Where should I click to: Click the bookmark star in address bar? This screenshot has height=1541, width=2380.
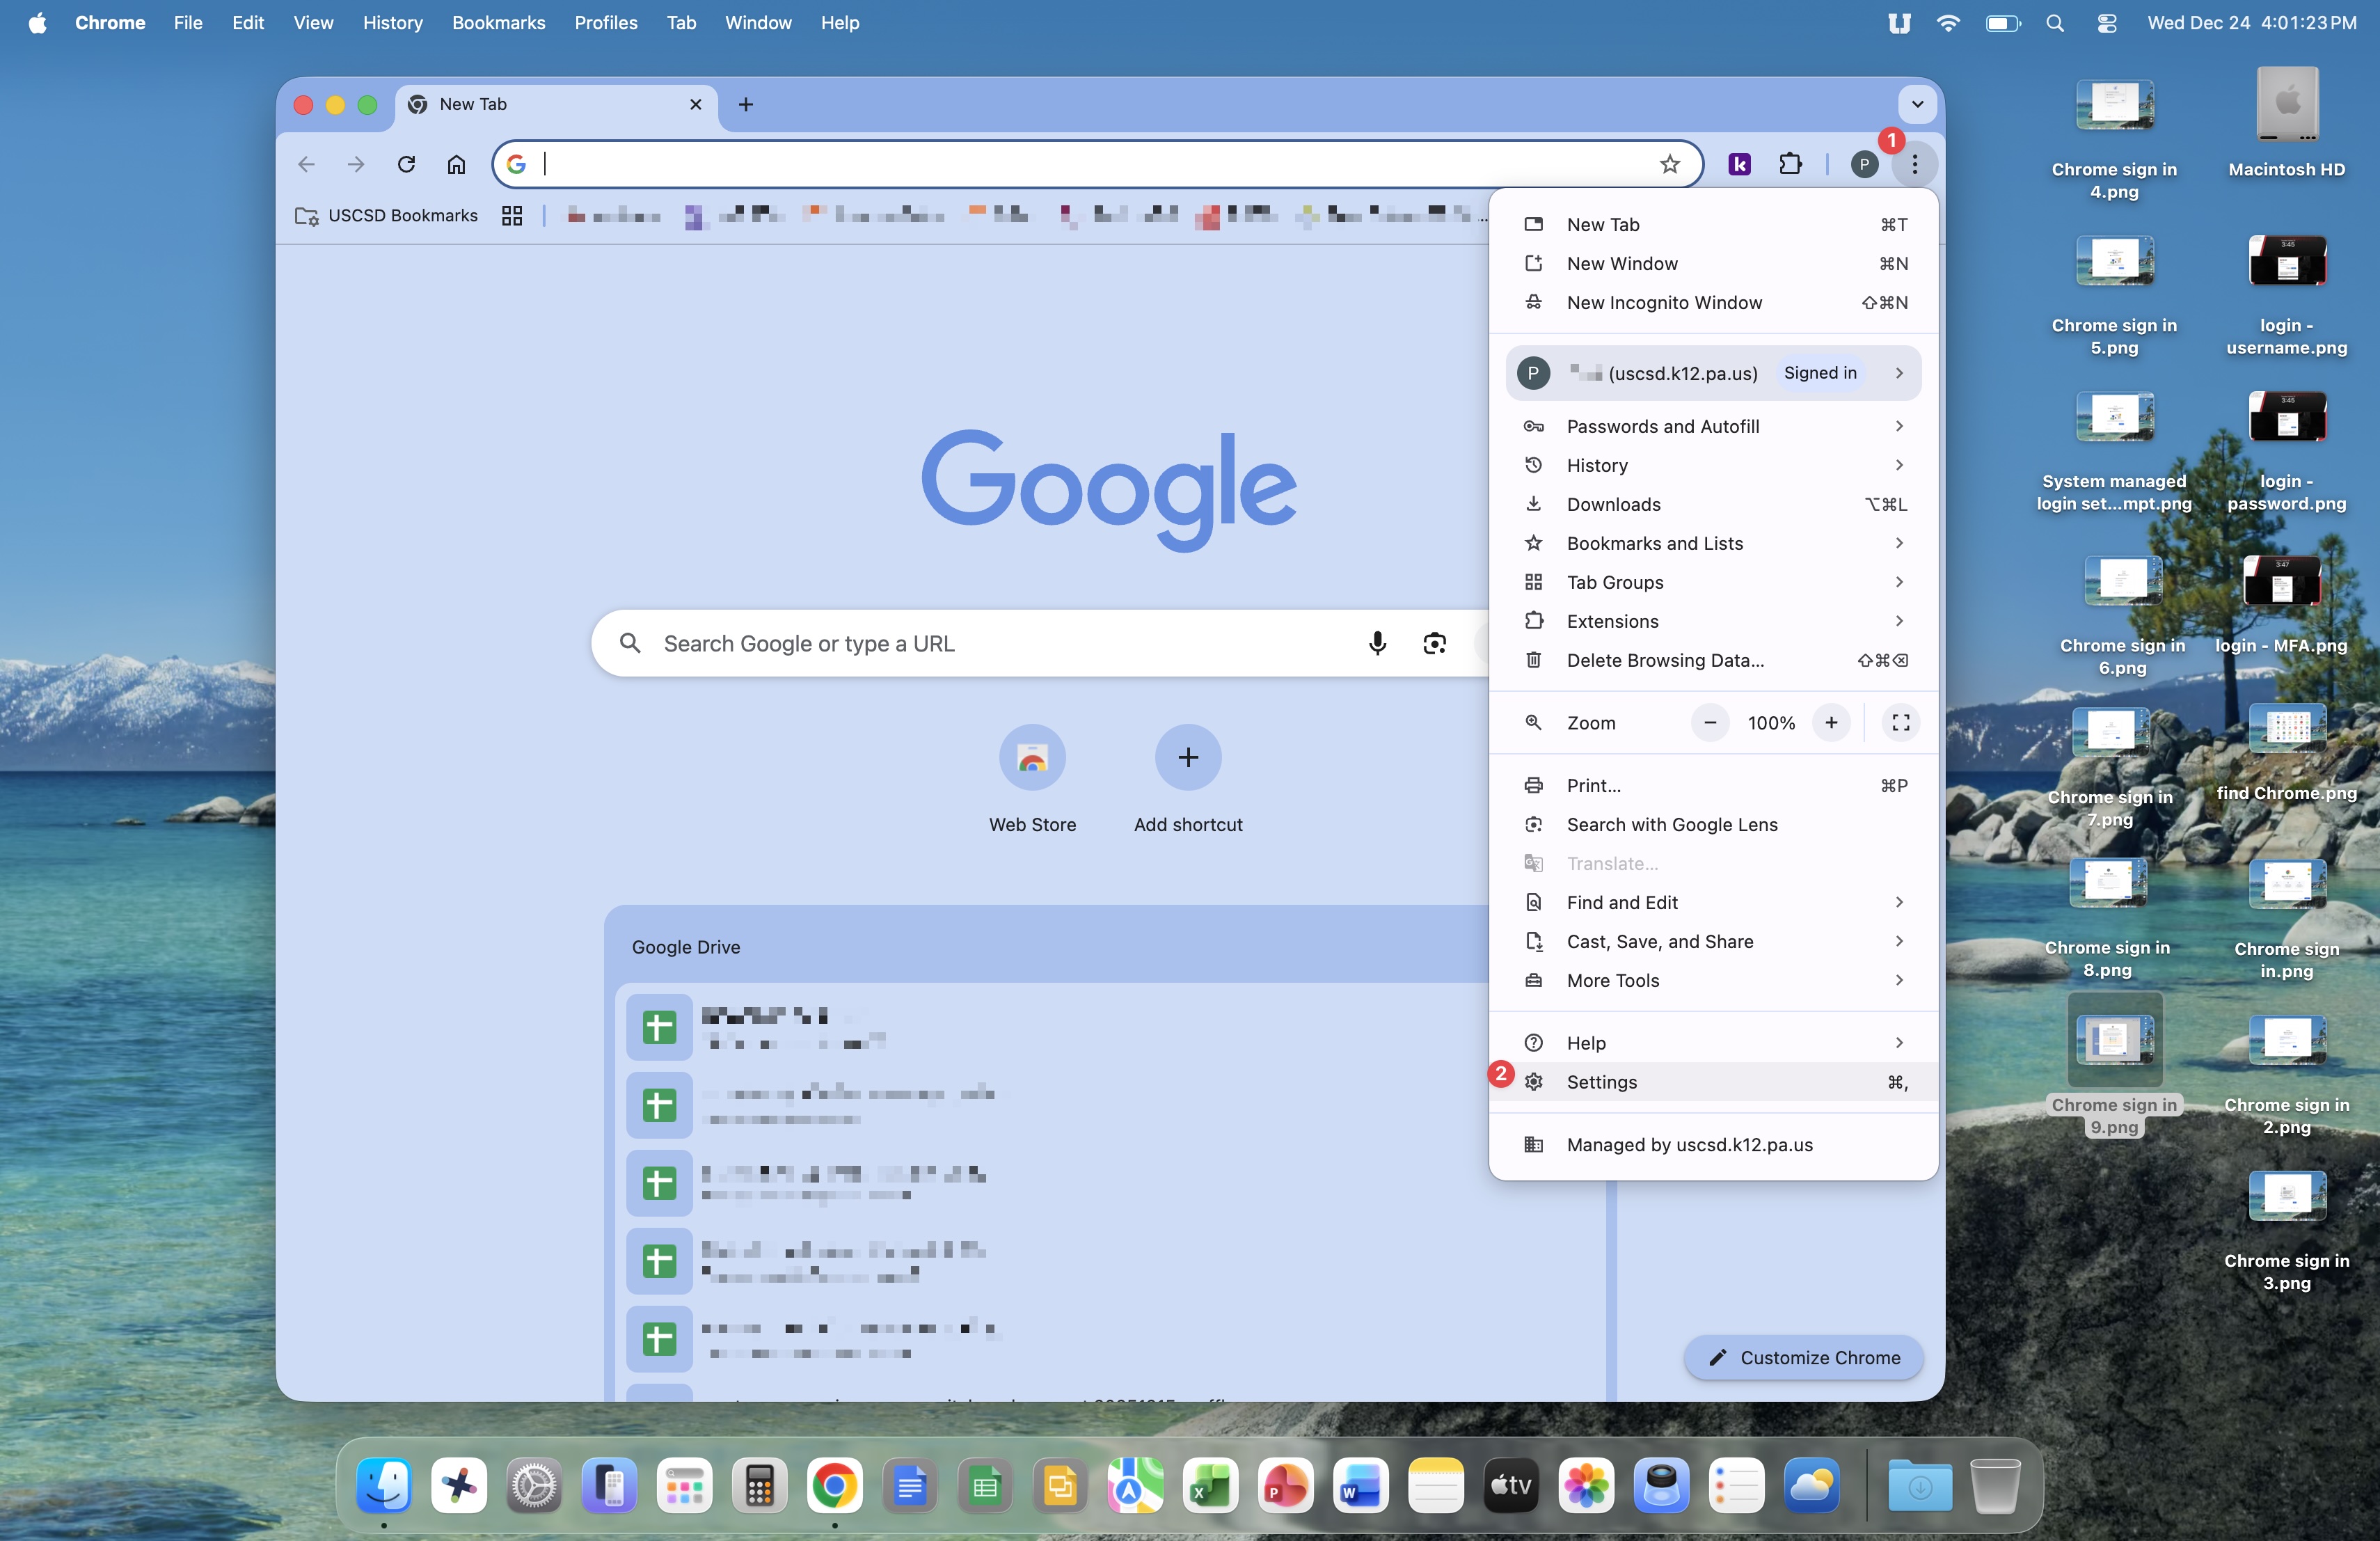[x=1669, y=164]
